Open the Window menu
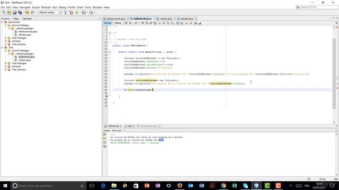 click(97, 7)
